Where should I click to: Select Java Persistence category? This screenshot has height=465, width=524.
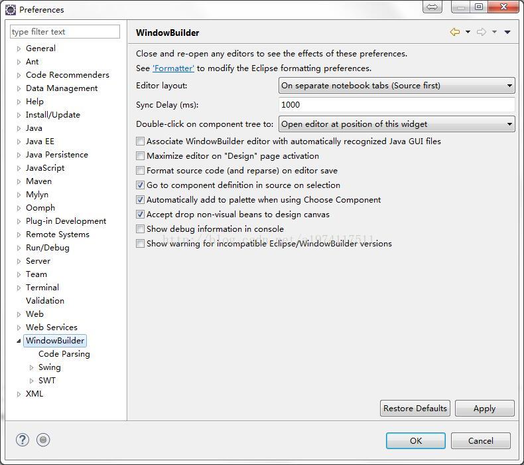click(57, 155)
